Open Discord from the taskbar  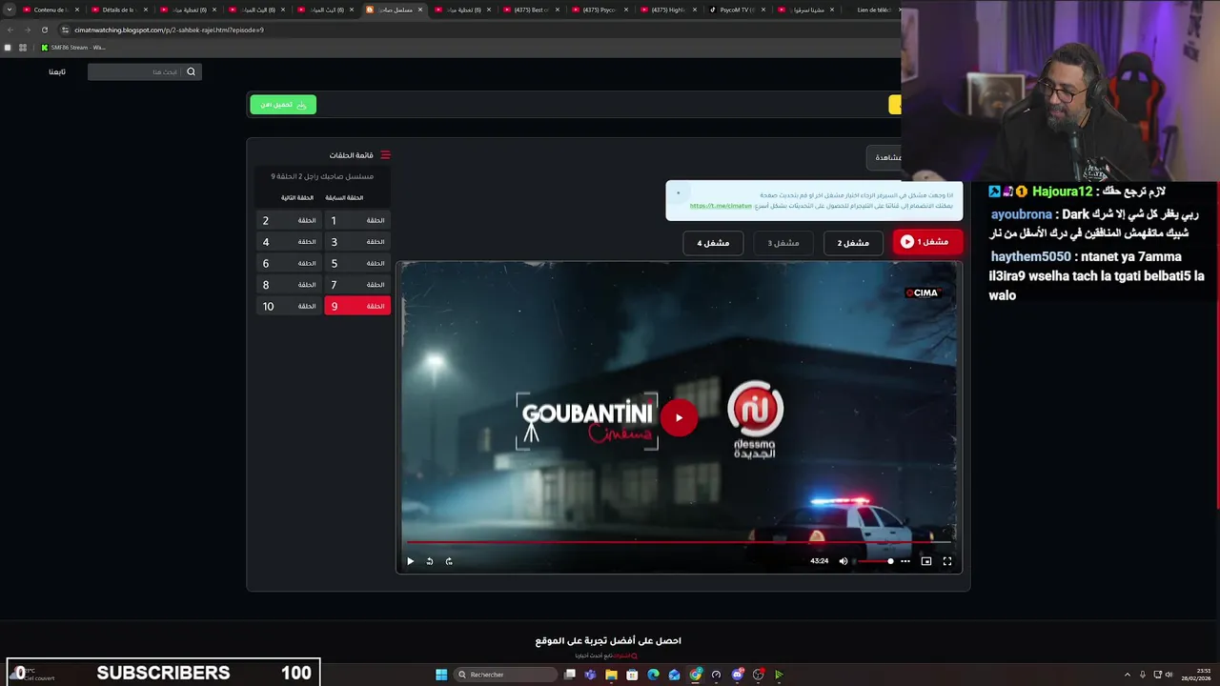(x=738, y=675)
